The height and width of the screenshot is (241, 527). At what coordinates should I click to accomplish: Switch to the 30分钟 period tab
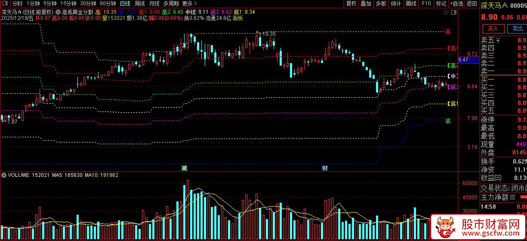click(x=88, y=4)
